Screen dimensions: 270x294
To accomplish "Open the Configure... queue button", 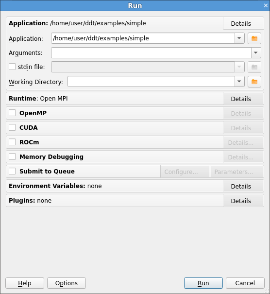I will click(185, 172).
